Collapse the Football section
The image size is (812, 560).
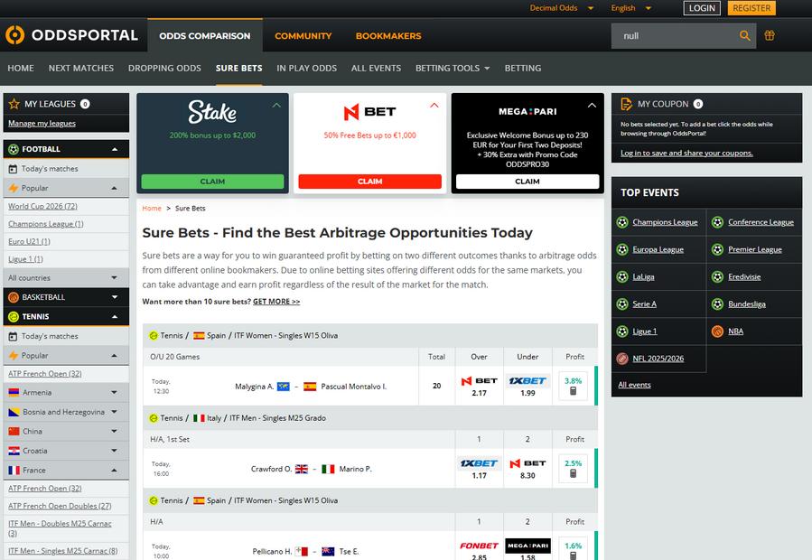pos(115,149)
